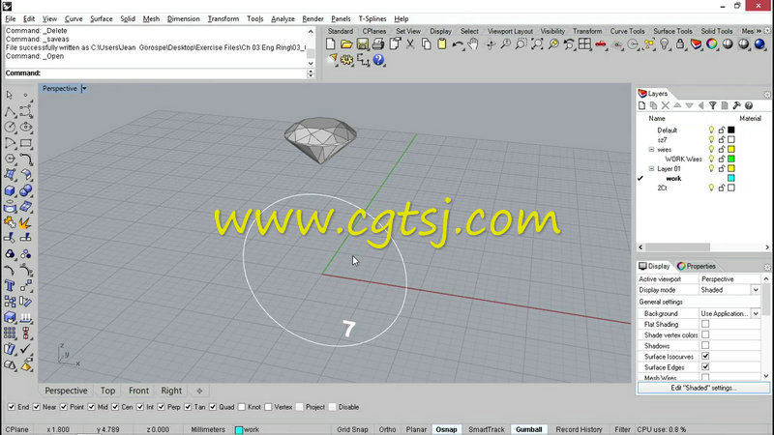Collapse the wires layer tree node
774x435 pixels.
(x=651, y=150)
